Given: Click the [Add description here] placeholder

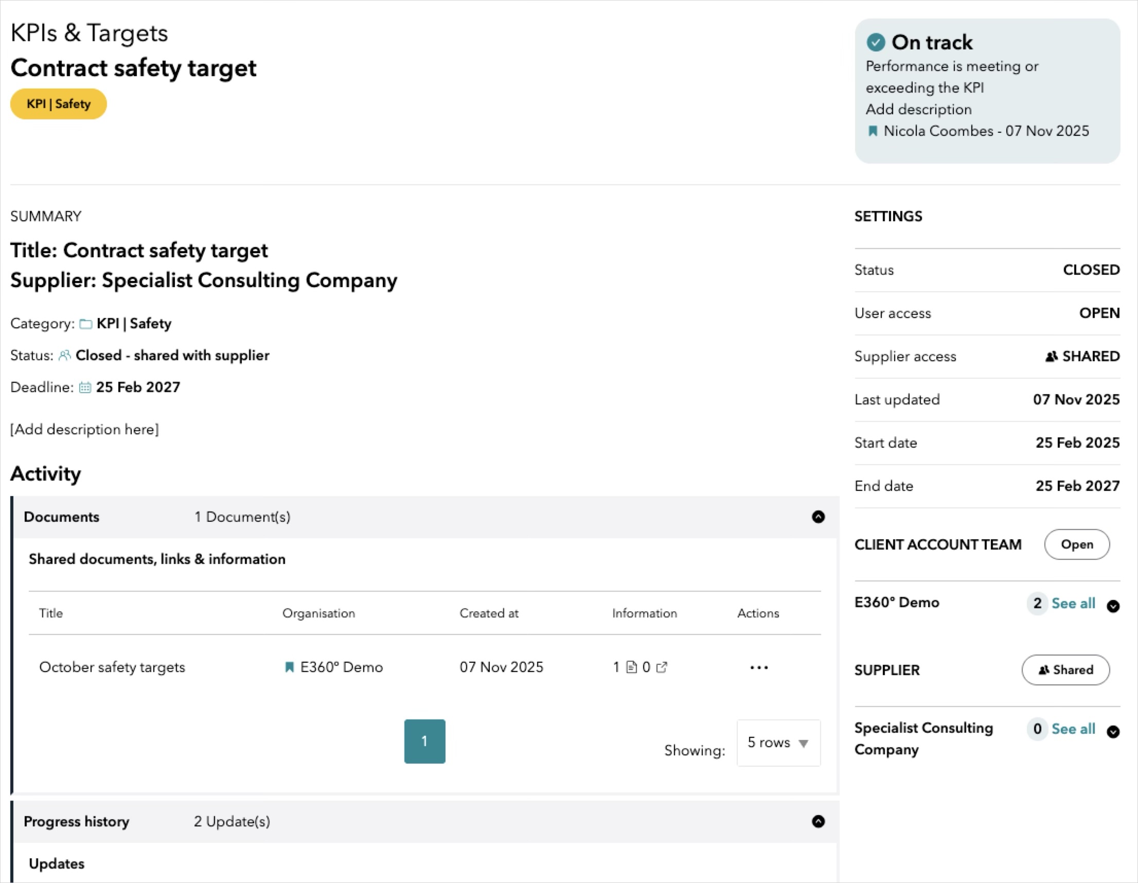Looking at the screenshot, I should click(x=84, y=430).
